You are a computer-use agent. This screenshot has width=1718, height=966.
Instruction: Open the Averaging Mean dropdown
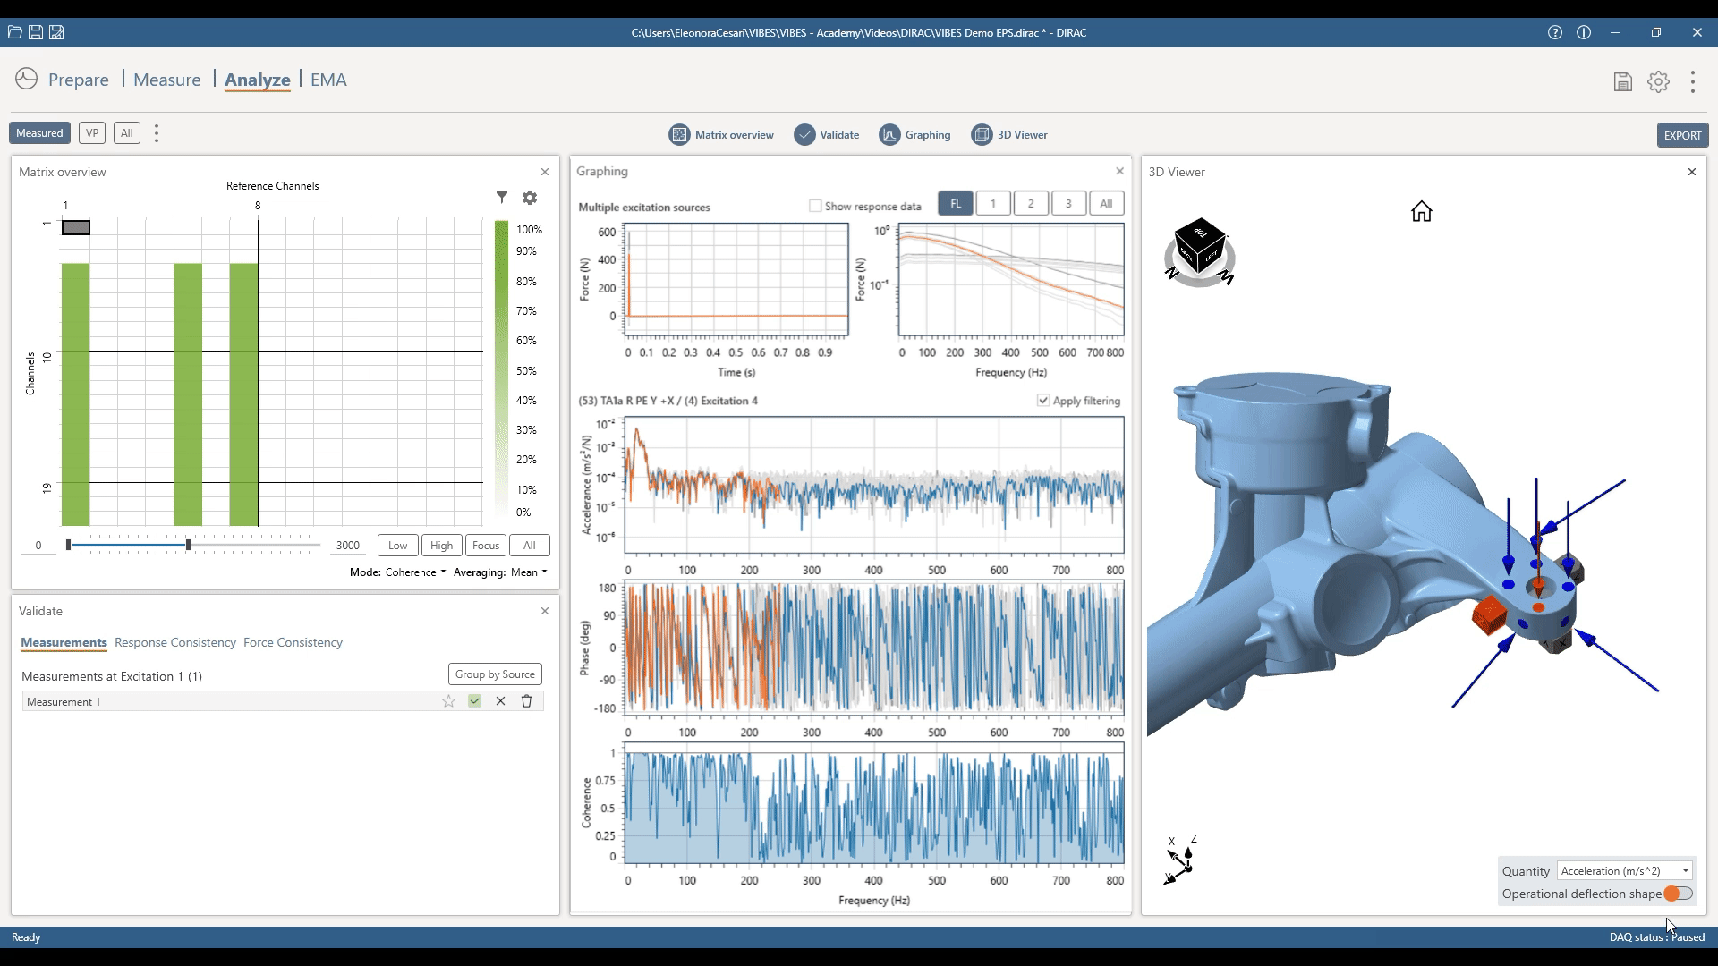(528, 572)
